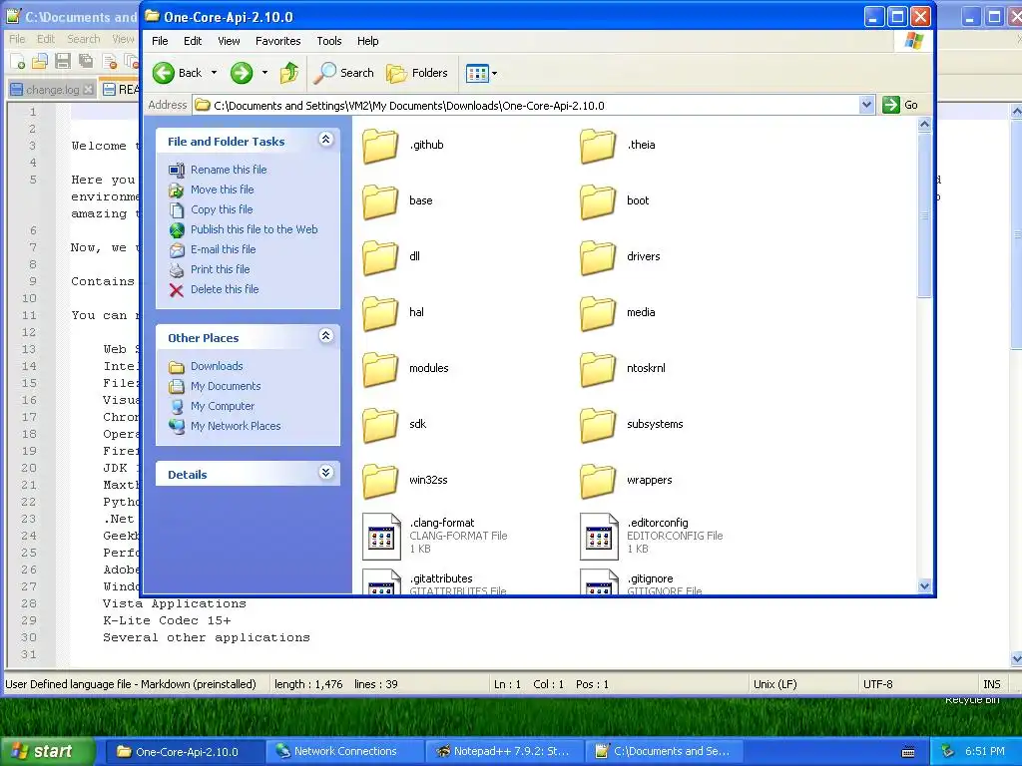Select the change.log tab in Notepad++
The width and height of the screenshot is (1022, 766).
[x=52, y=89]
